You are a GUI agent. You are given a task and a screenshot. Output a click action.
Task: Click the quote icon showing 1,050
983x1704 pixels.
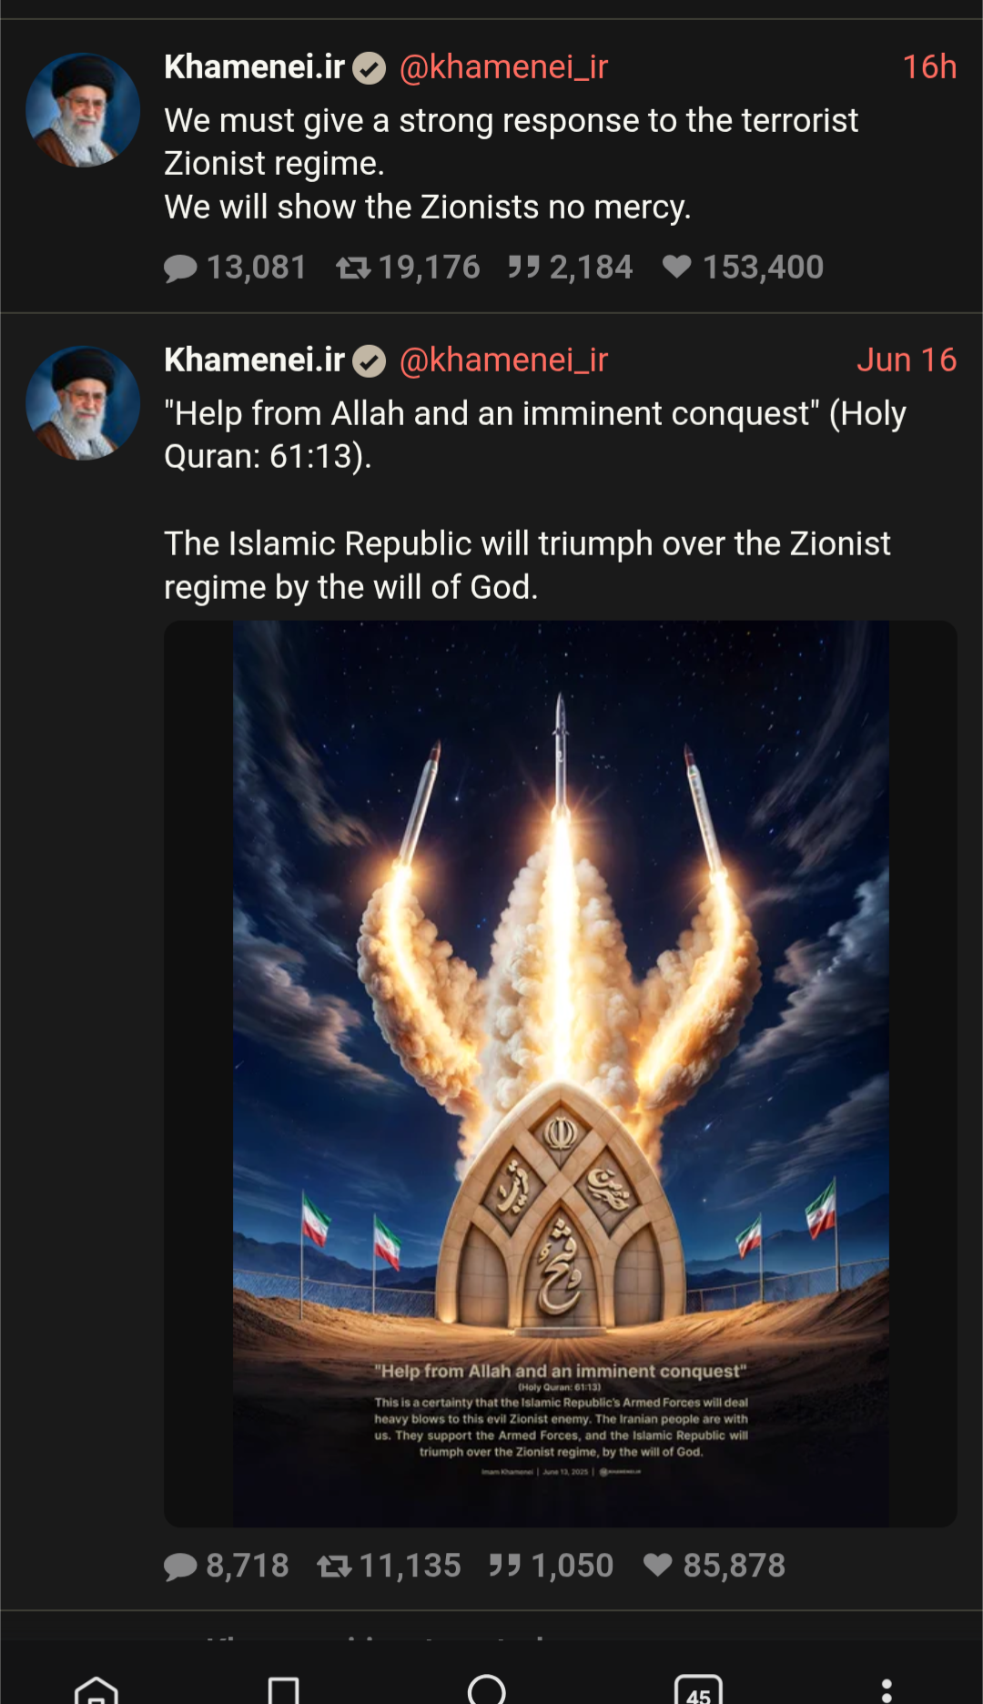tap(505, 1565)
